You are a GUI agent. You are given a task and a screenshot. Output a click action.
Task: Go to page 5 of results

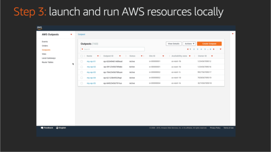[x=205, y=49]
